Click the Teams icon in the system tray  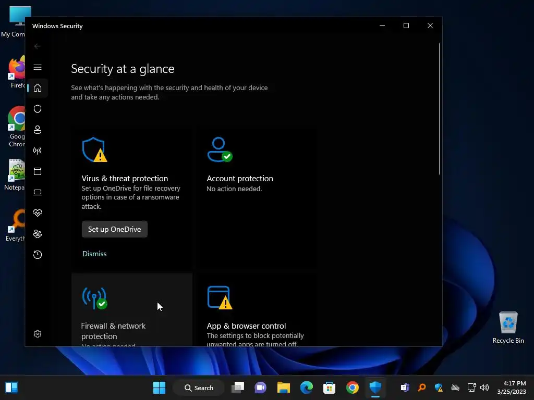click(405, 387)
